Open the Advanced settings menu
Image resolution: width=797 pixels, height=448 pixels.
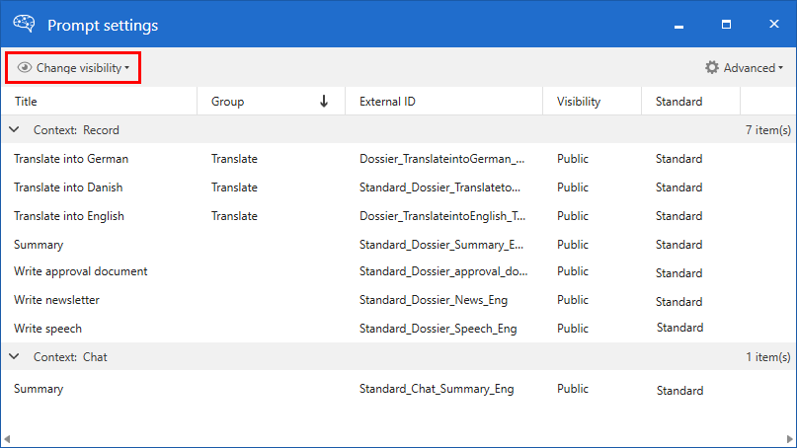[744, 67]
